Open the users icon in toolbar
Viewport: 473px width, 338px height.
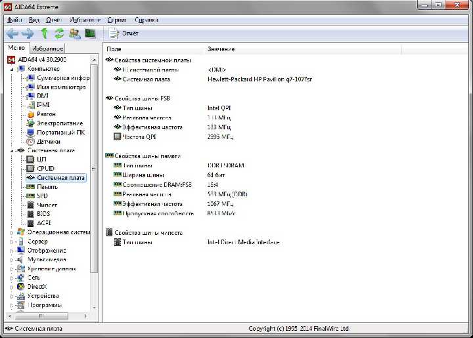pos(75,33)
